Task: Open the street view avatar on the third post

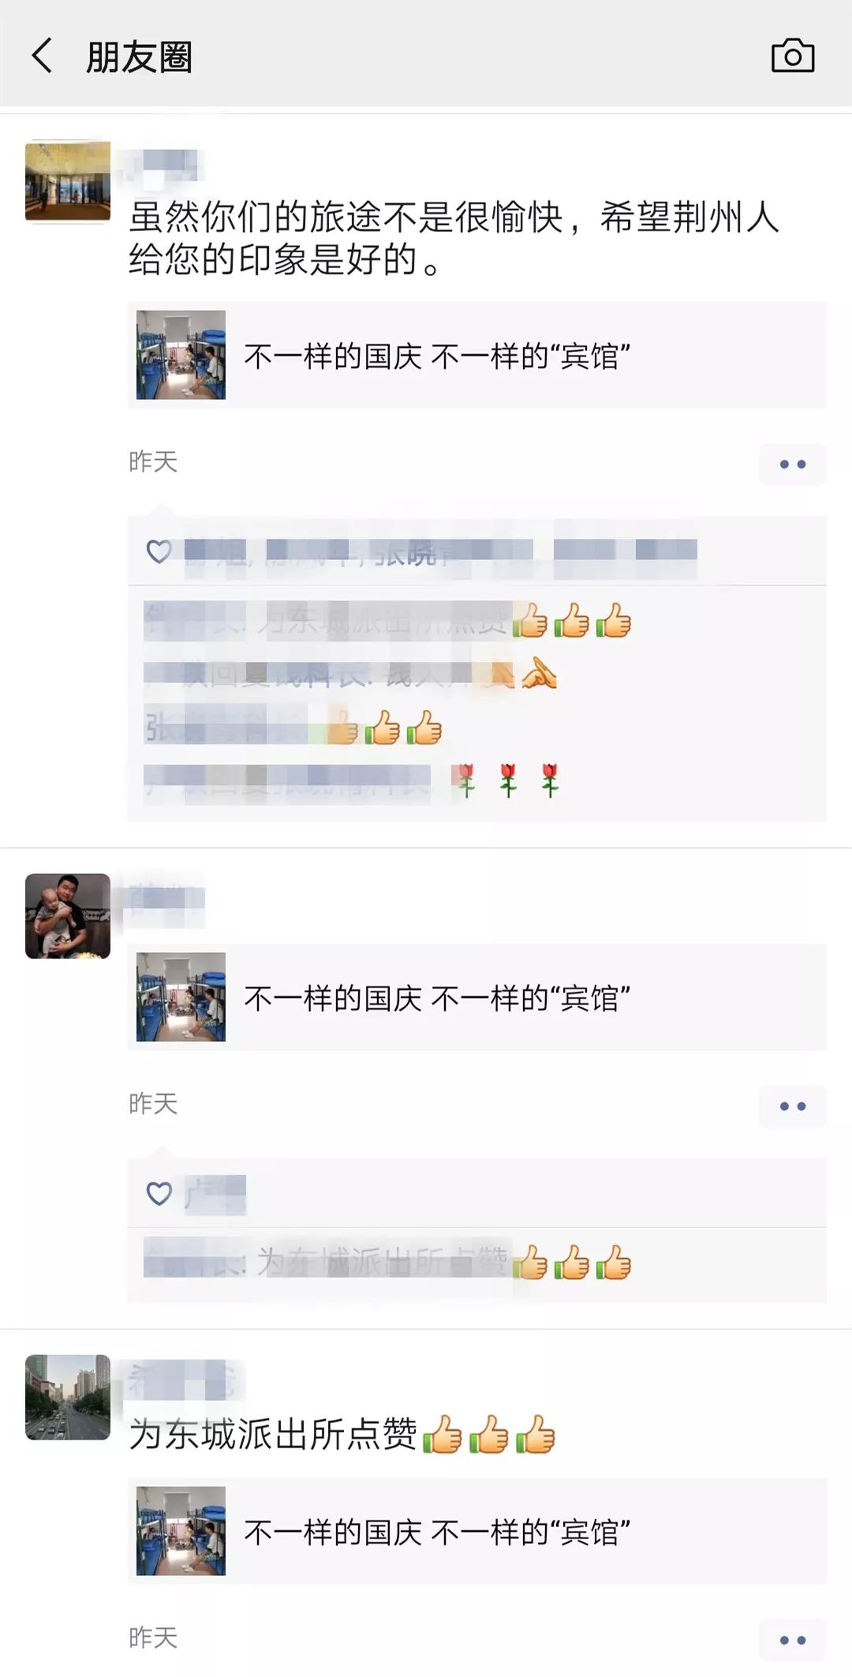Action: (x=68, y=1397)
